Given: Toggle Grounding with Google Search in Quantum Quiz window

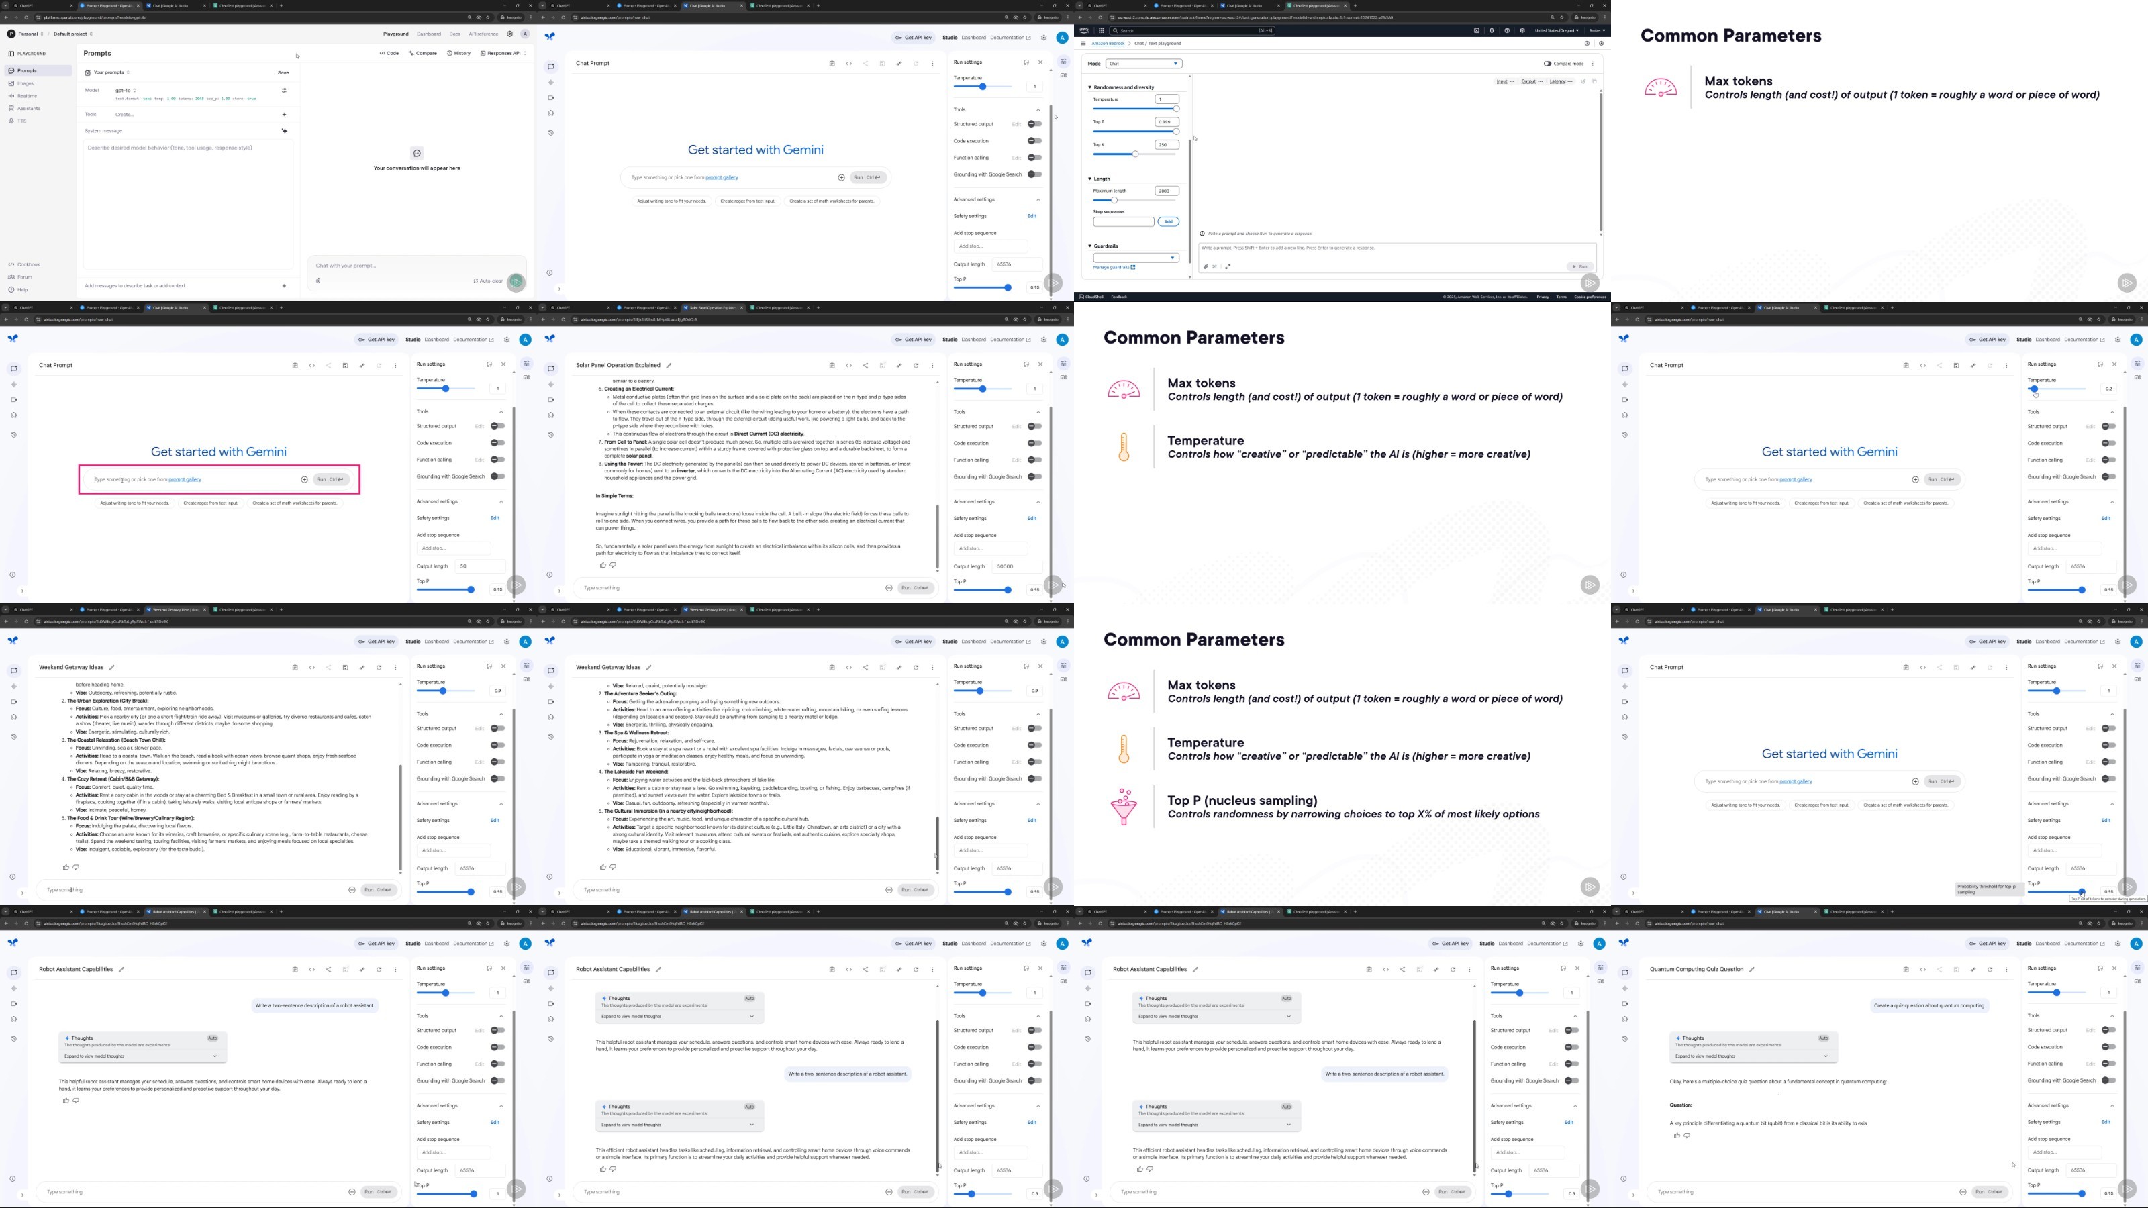Looking at the screenshot, I should click(x=2109, y=1080).
